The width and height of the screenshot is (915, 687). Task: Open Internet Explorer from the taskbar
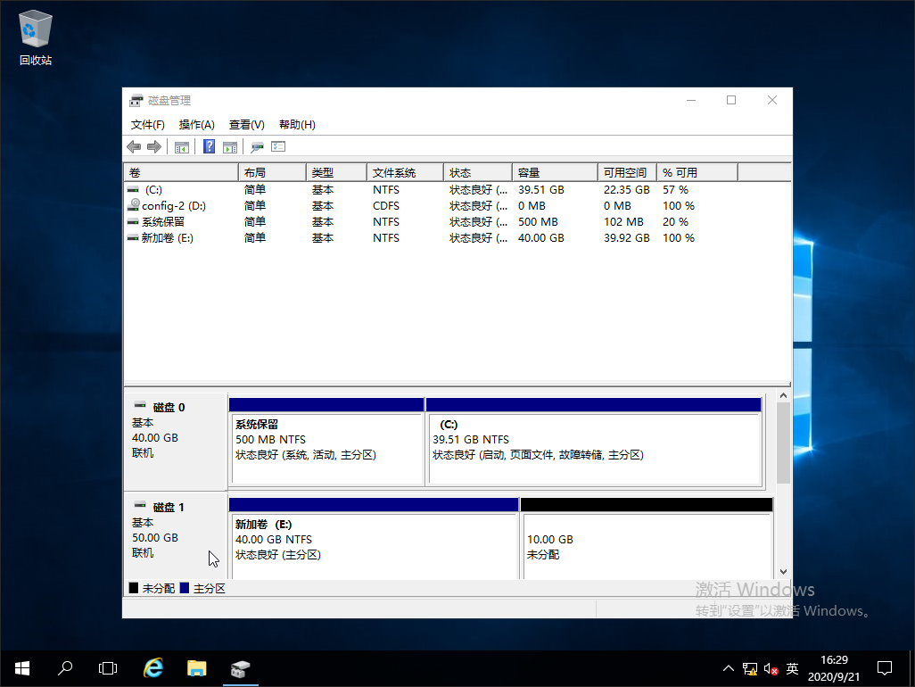pyautogui.click(x=153, y=667)
